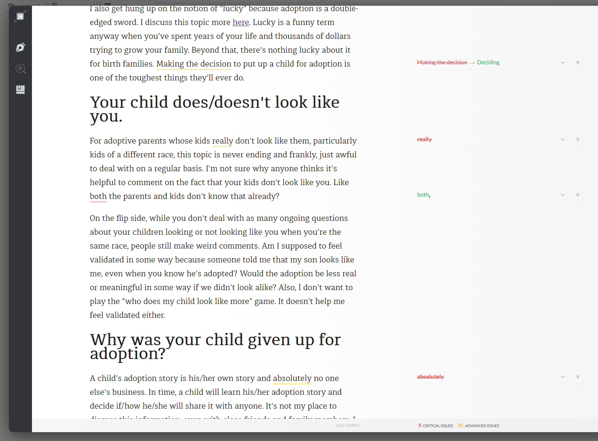Follow the 'here' hyperlink in the text

click(241, 22)
